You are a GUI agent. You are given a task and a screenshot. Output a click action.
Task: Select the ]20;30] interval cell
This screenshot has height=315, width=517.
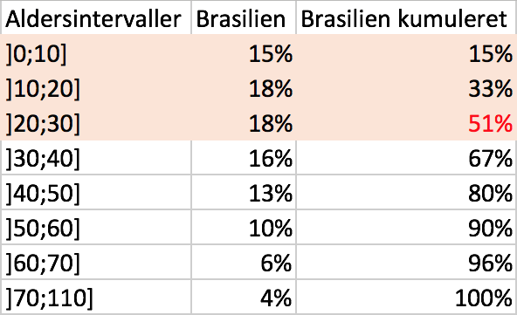tap(96, 122)
